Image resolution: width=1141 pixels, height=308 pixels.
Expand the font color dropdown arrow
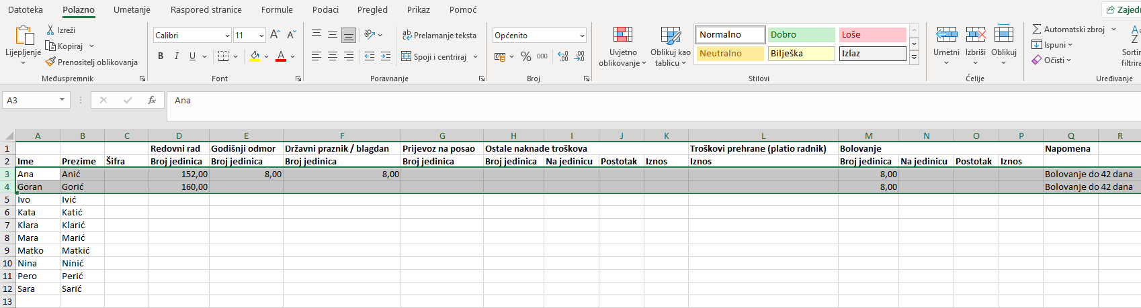292,57
